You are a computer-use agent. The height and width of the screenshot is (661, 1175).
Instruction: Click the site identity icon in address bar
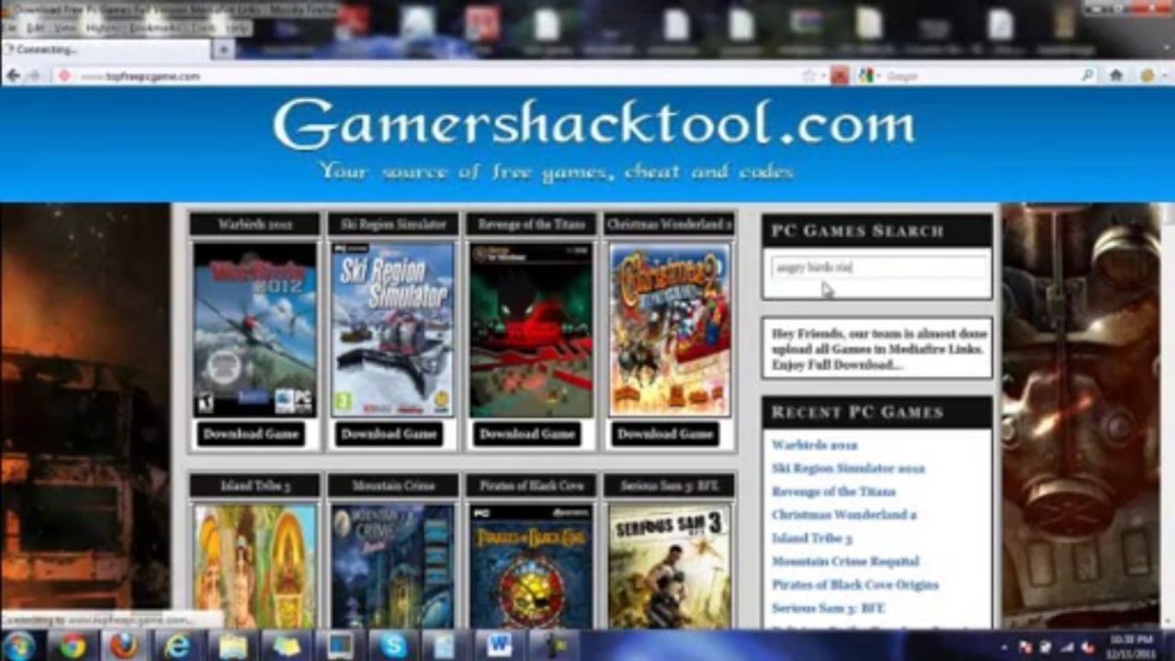click(x=64, y=76)
